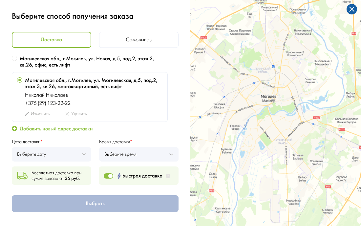This screenshot has width=361, height=231.
Task: Click the X delete icon beside Удалить
Action: [x=67, y=114]
